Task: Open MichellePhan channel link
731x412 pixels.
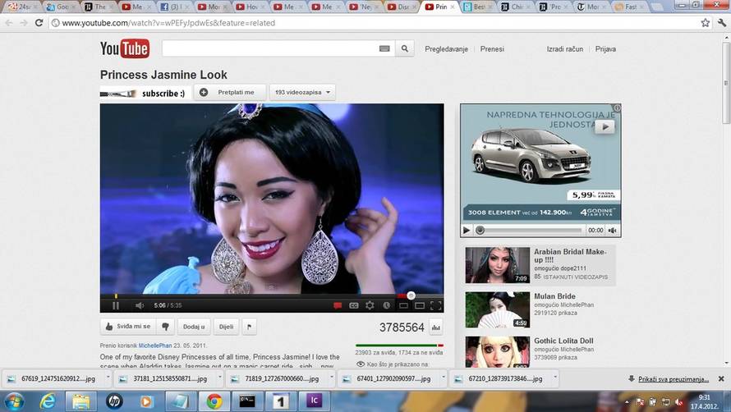Action: [x=155, y=346]
